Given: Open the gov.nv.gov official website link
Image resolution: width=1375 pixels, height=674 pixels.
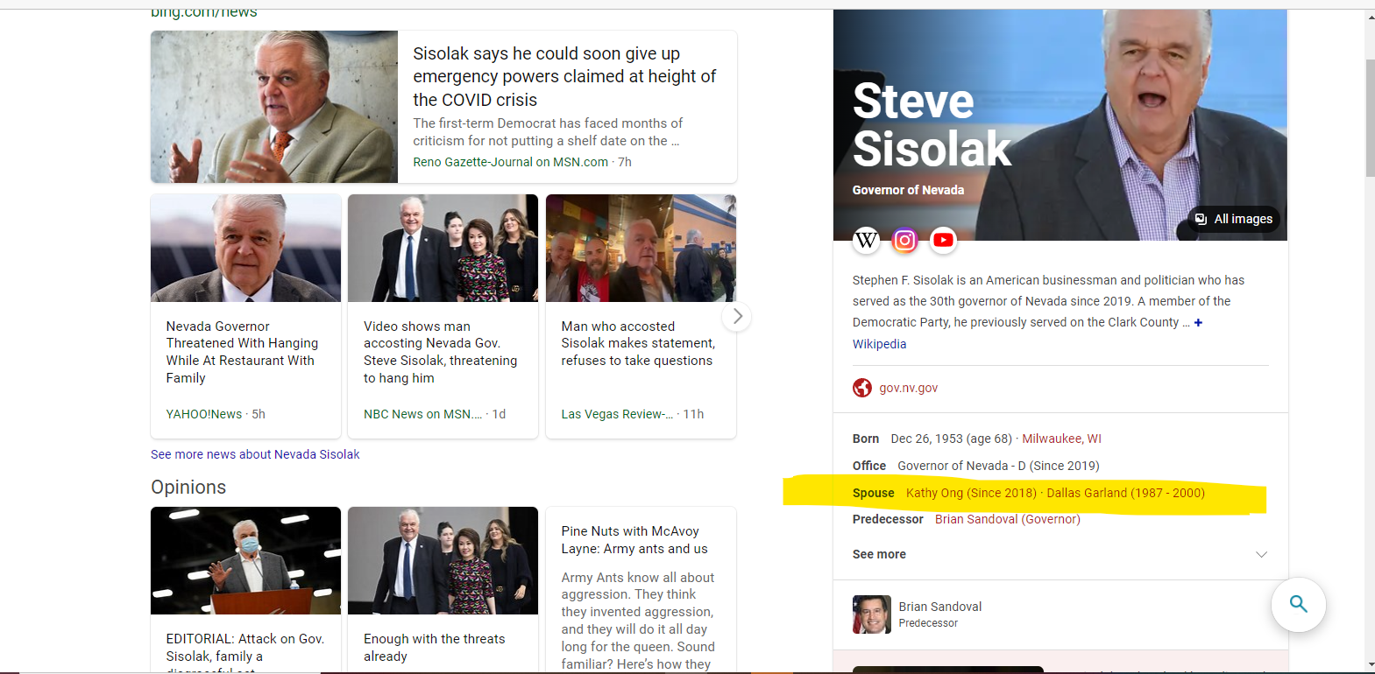Looking at the screenshot, I should 908,388.
